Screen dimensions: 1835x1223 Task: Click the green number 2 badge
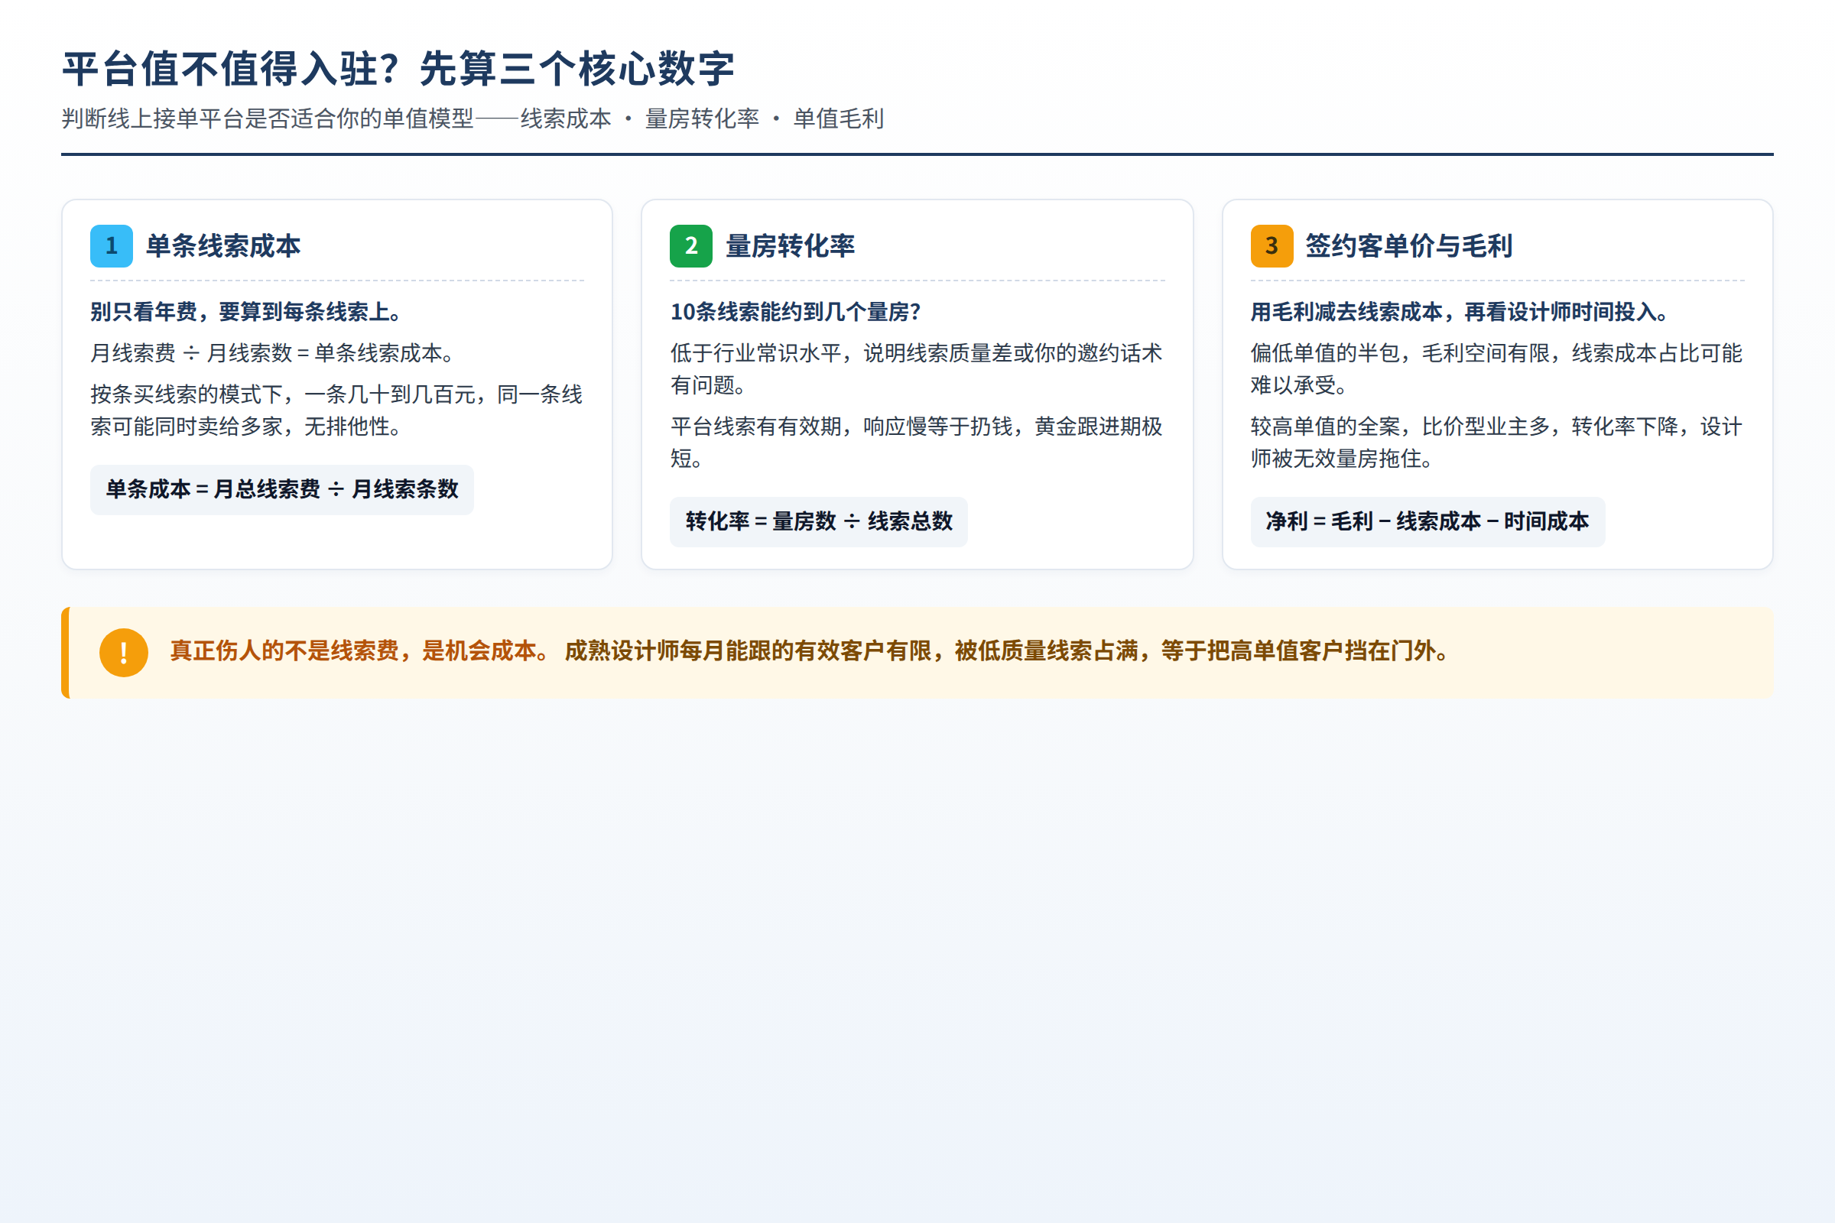(x=690, y=246)
